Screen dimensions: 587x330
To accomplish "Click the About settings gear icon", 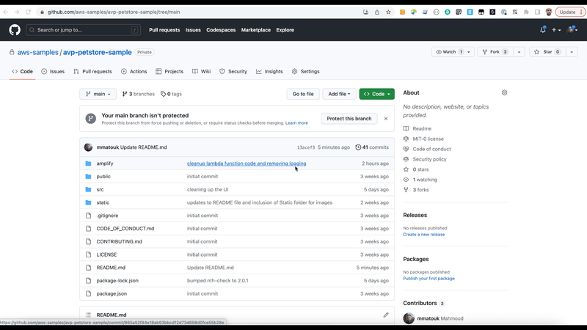I will tap(504, 92).
